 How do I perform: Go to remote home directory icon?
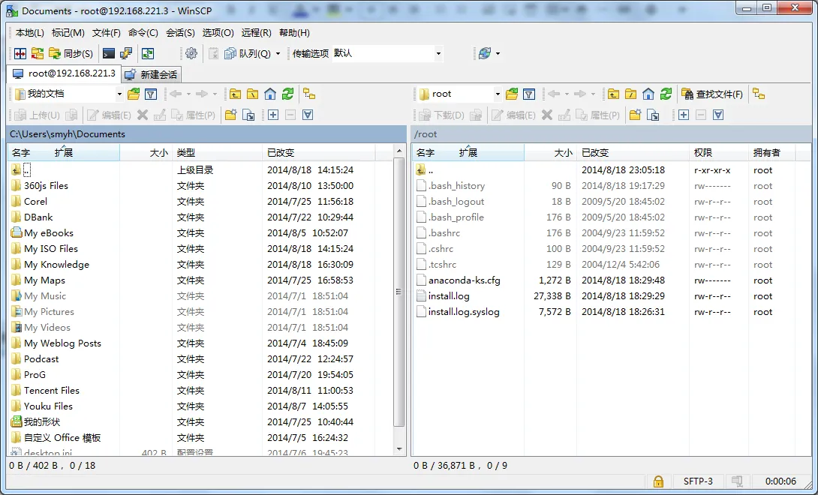[648, 94]
